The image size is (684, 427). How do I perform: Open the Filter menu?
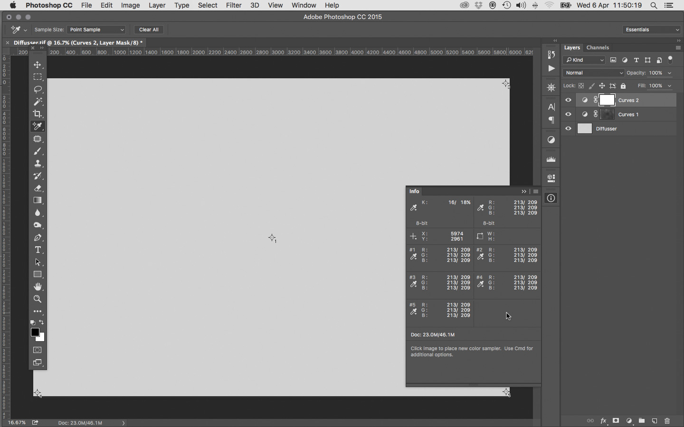233,5
